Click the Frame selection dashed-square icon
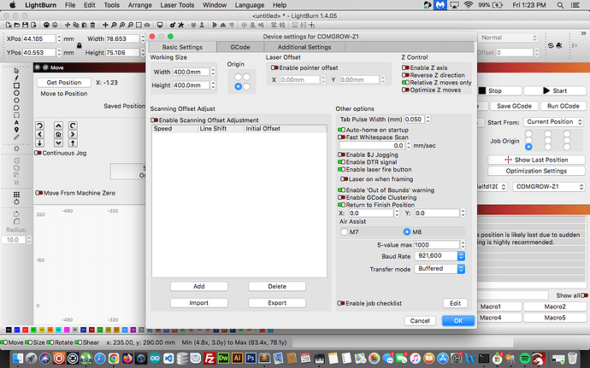This screenshot has width=590, height=368. click(x=139, y=25)
